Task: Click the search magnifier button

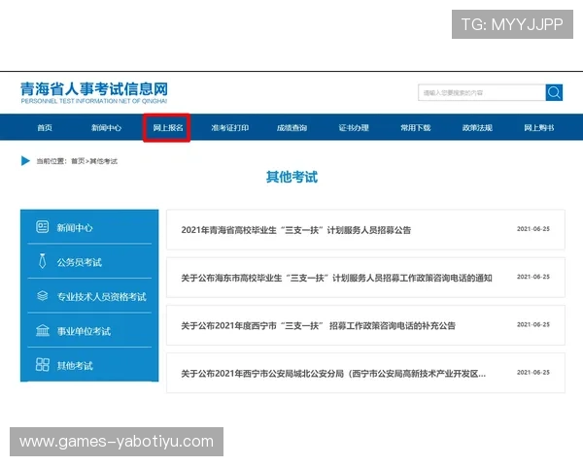Action: pos(554,92)
